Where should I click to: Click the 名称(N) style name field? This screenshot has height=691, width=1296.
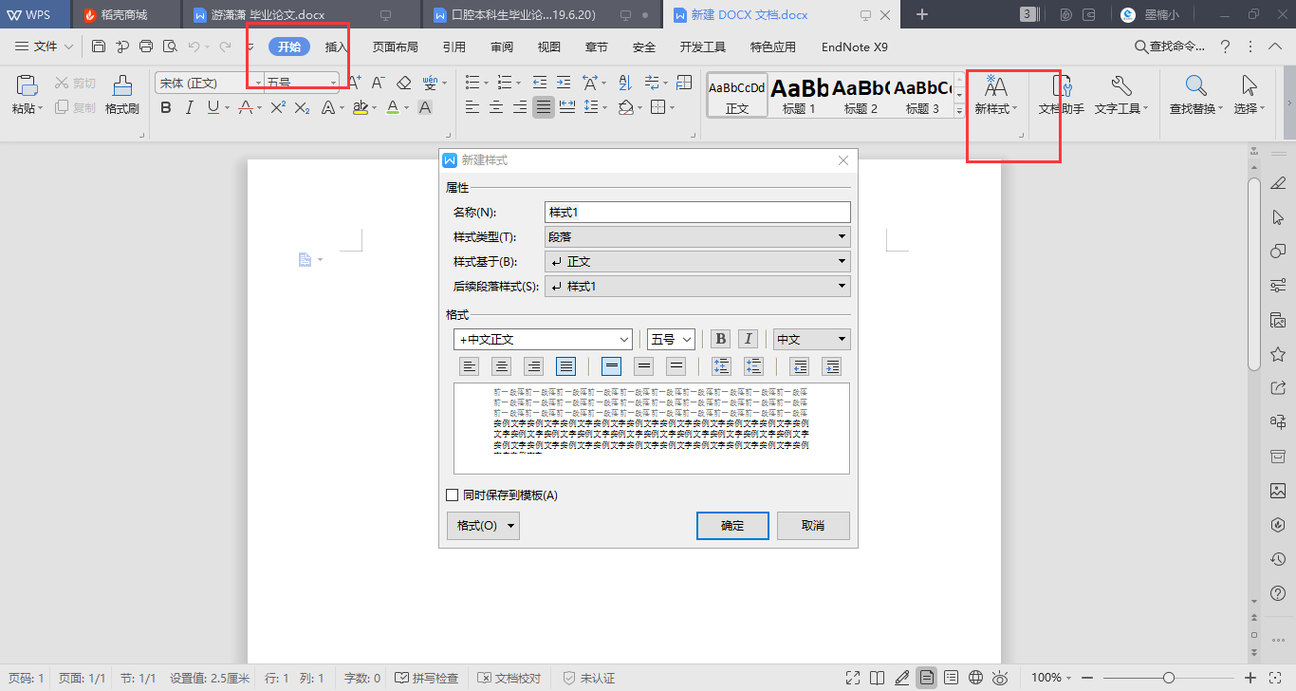697,212
